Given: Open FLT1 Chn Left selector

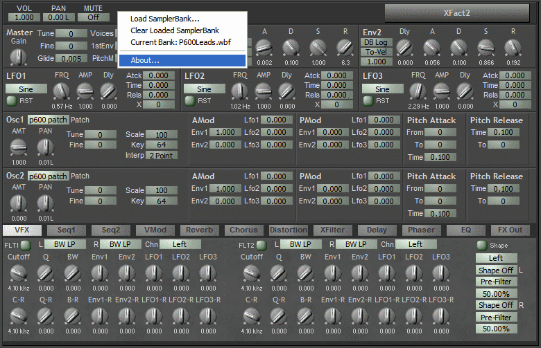Looking at the screenshot, I should coord(180,244).
